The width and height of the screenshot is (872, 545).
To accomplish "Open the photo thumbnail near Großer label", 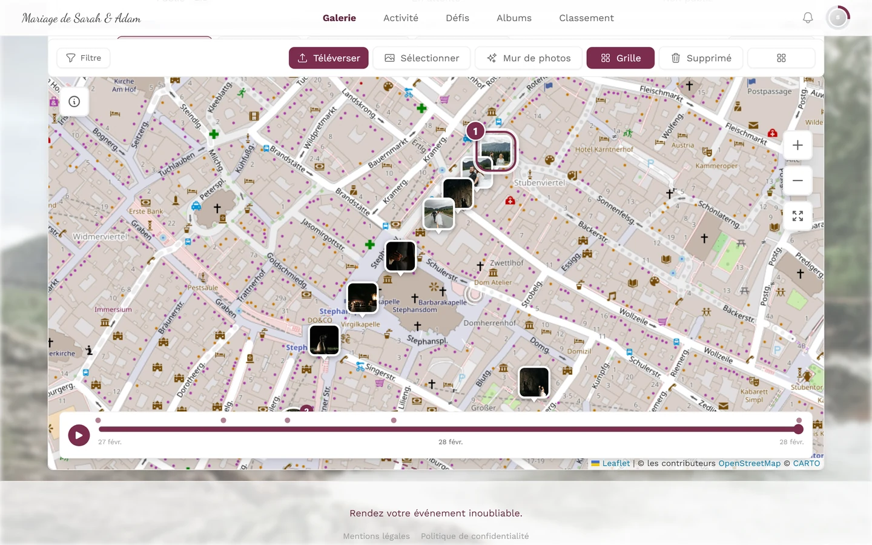I will [x=534, y=382].
